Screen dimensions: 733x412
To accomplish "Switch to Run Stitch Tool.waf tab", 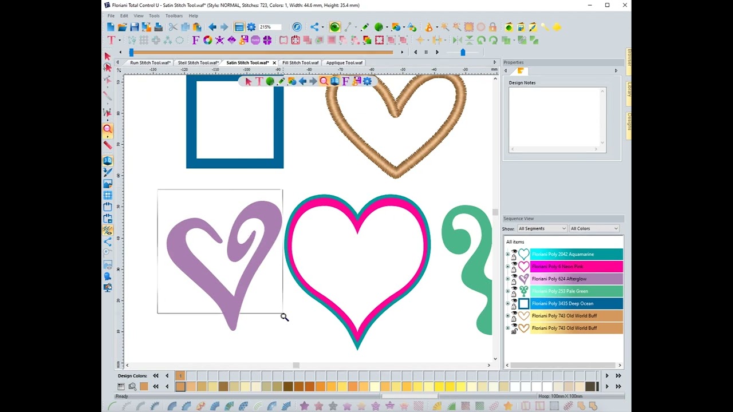I will [150, 62].
